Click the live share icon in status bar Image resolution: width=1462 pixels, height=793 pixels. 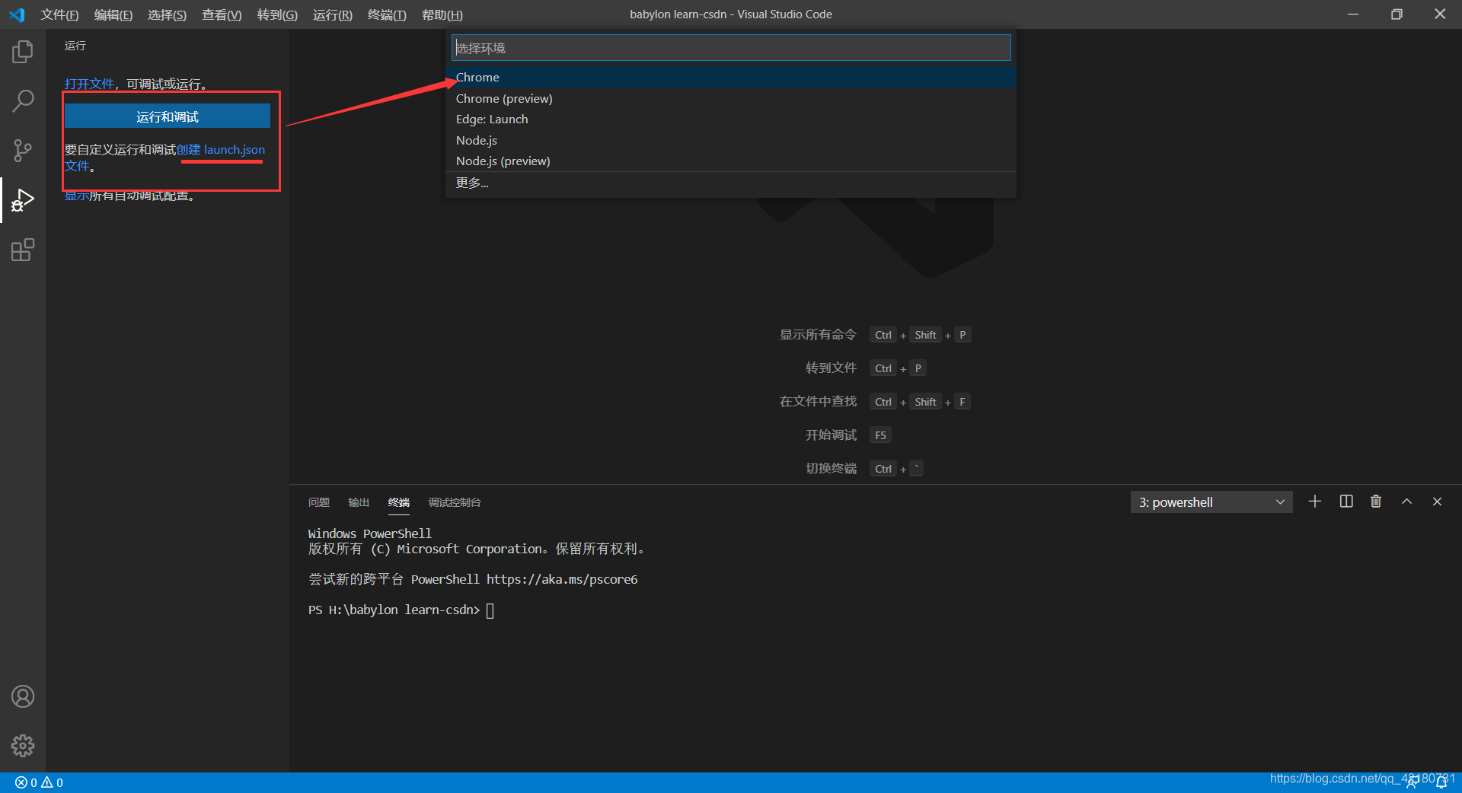coord(1411,782)
